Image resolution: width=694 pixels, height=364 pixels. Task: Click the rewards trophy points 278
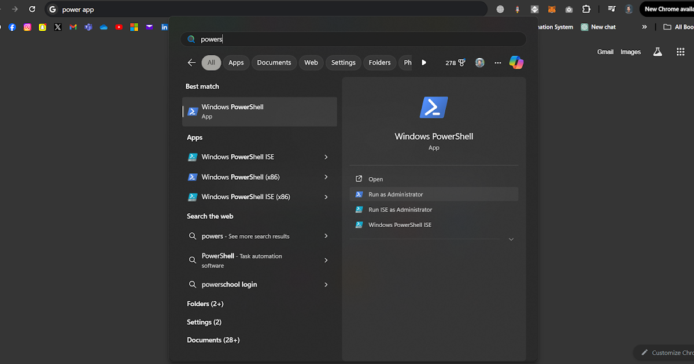click(455, 63)
